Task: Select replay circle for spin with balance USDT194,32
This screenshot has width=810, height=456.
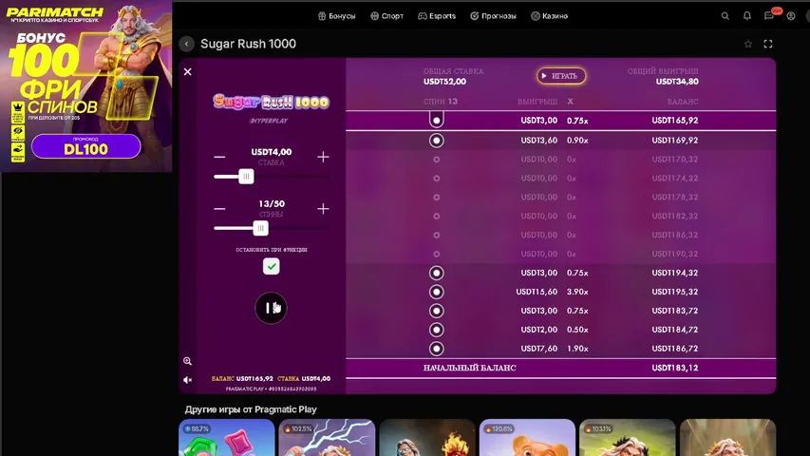Action: (x=437, y=273)
